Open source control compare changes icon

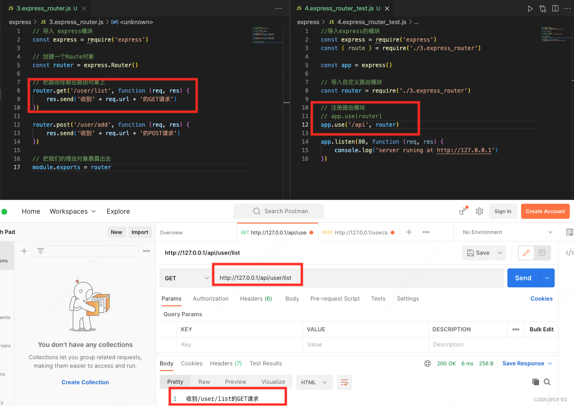pos(543,9)
